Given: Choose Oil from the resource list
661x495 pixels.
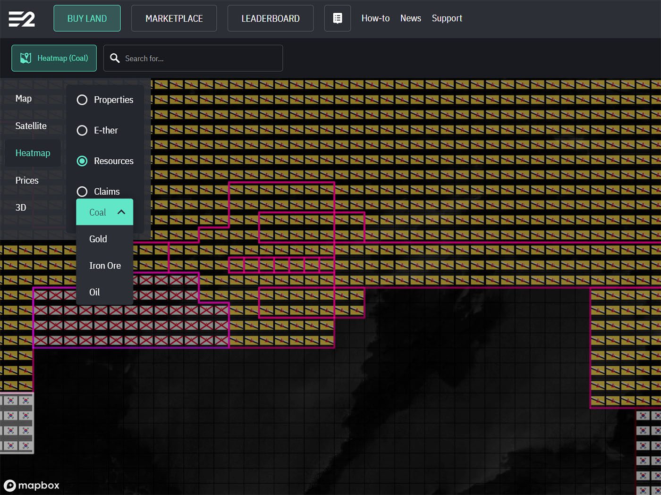Looking at the screenshot, I should (94, 292).
